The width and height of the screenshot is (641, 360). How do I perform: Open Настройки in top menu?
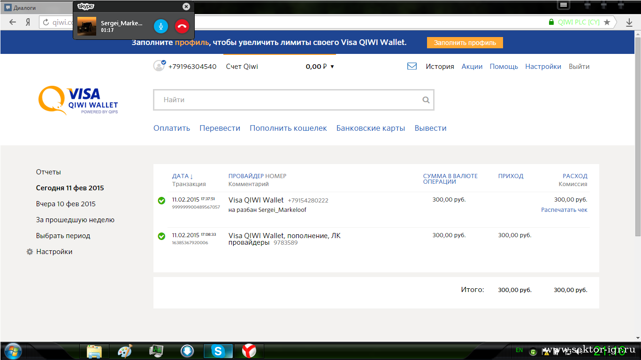tap(543, 67)
